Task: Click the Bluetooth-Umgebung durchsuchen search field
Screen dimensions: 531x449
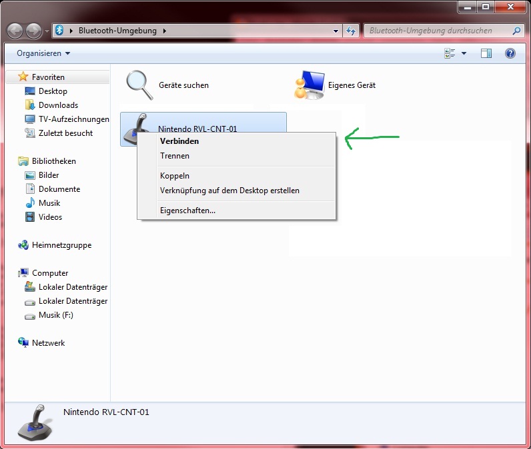Action: click(x=437, y=31)
